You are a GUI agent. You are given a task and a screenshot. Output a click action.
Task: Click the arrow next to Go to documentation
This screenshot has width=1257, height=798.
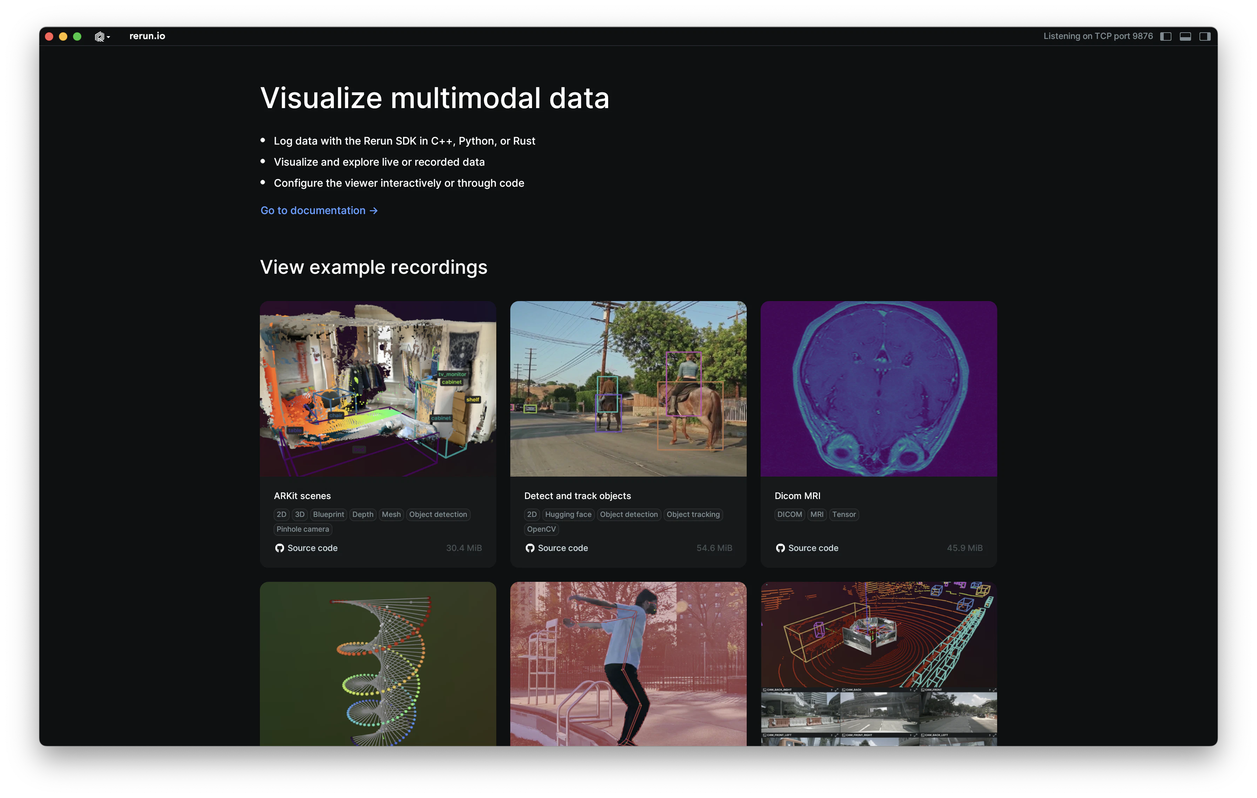(x=373, y=211)
